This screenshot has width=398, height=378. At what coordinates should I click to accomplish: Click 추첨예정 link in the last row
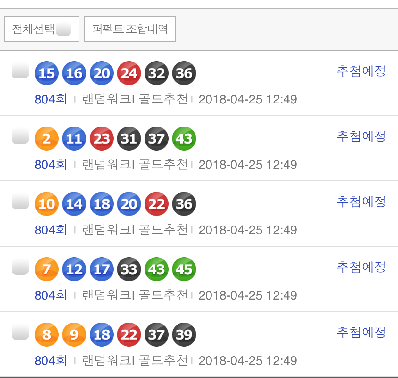point(361,332)
